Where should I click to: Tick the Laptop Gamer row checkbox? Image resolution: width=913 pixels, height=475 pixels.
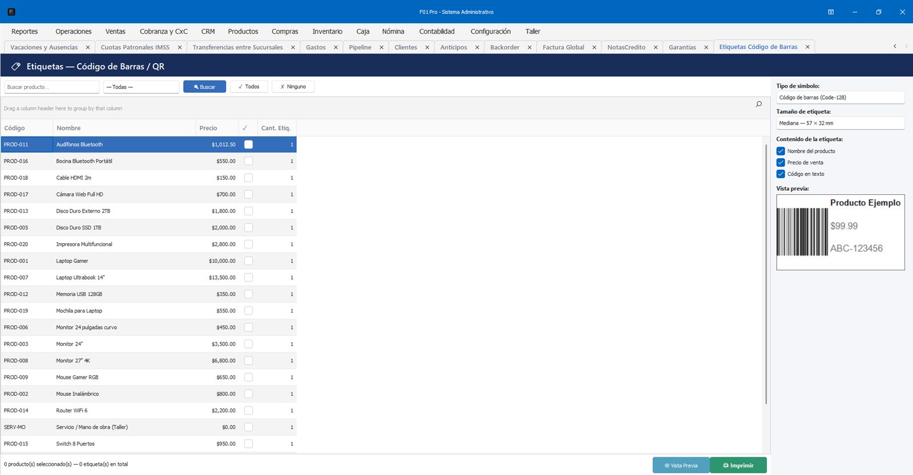(x=248, y=261)
